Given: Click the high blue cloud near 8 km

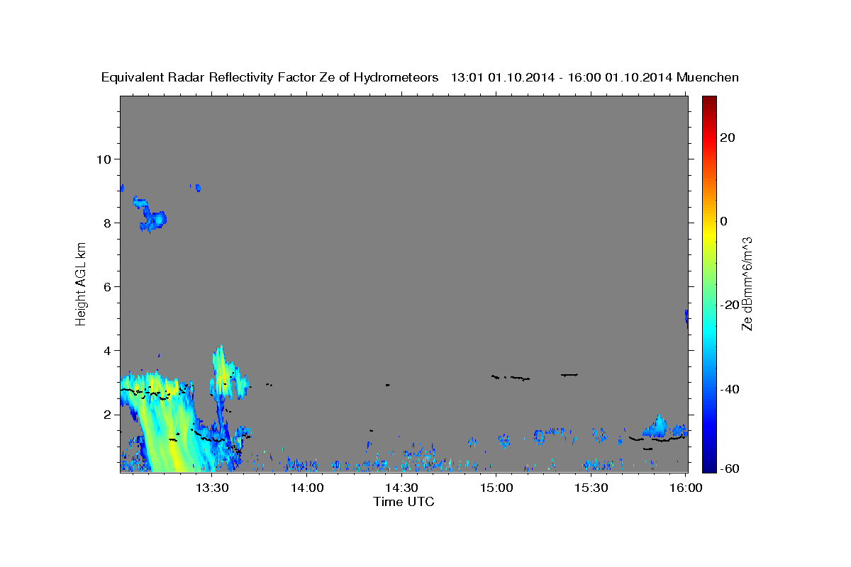Looking at the screenshot, I should [151, 215].
